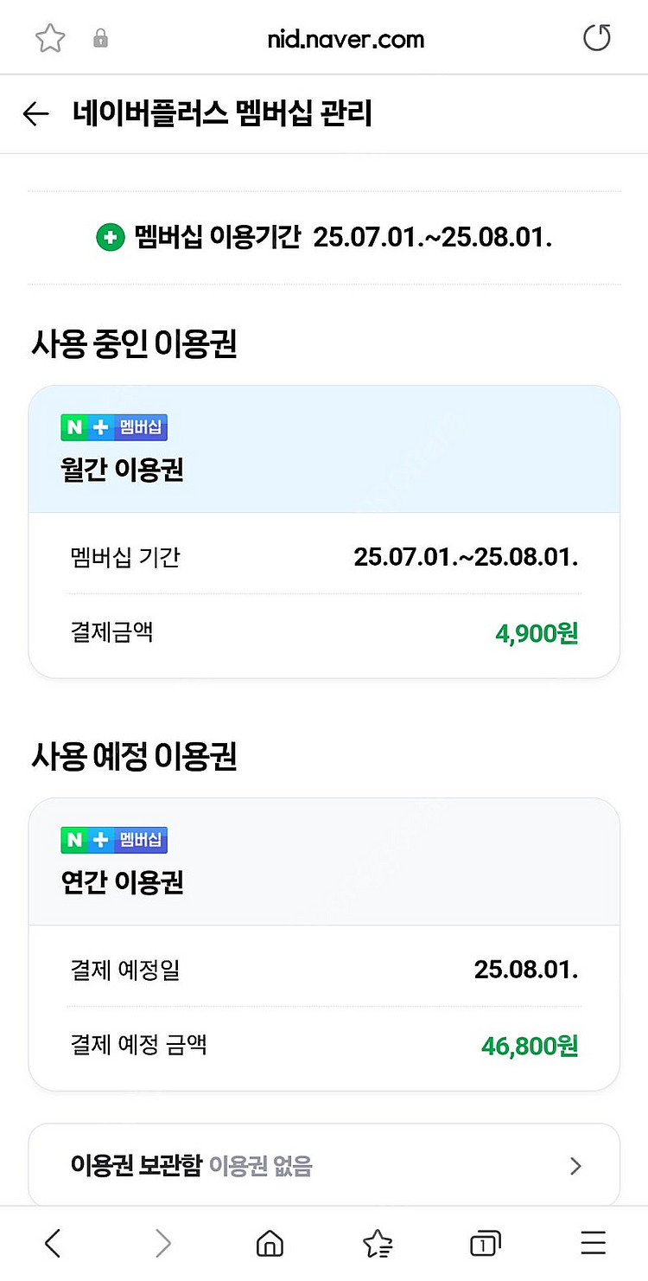
Task: Select the 연간 이용권 card header
Action: pos(324,862)
